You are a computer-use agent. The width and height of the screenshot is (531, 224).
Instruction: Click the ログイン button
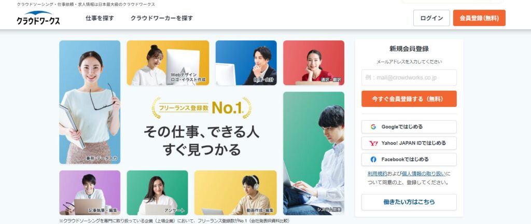(431, 18)
